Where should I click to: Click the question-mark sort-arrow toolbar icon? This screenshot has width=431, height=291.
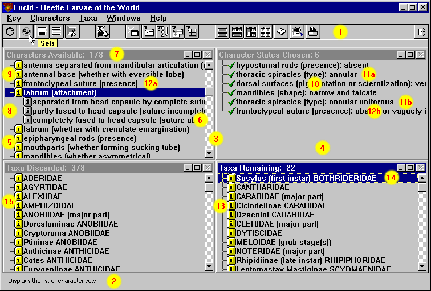coord(163,31)
